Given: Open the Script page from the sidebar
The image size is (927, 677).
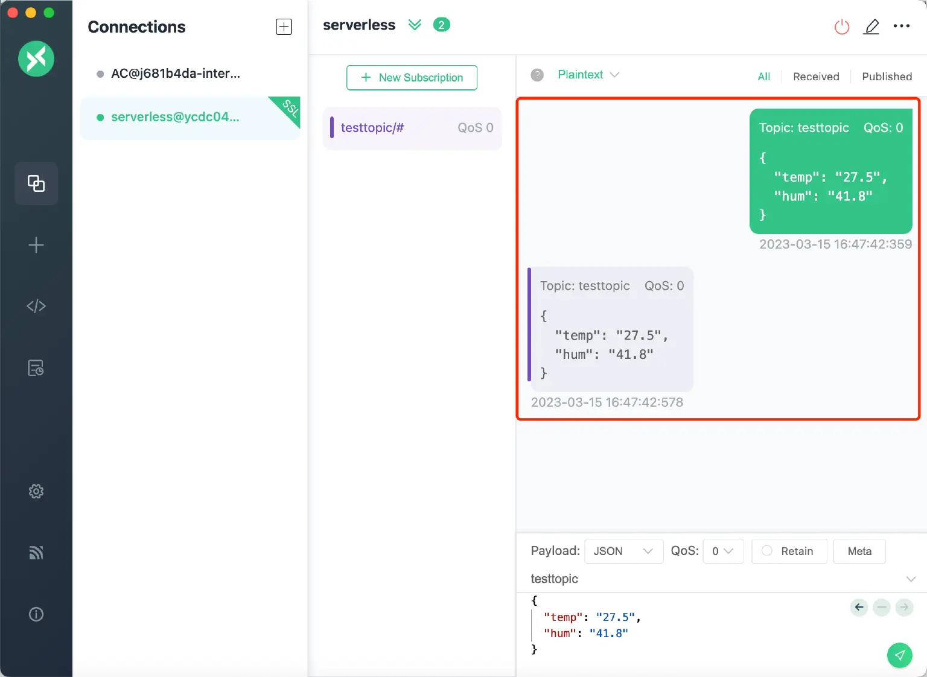Looking at the screenshot, I should (x=36, y=307).
